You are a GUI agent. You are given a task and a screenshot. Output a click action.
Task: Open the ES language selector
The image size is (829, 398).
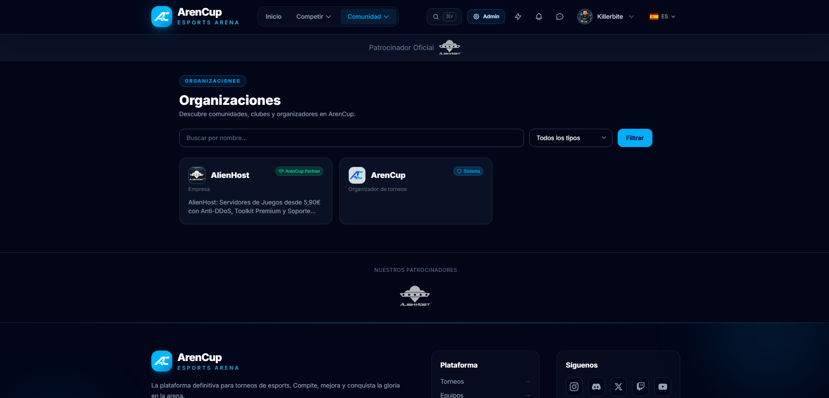pos(662,17)
